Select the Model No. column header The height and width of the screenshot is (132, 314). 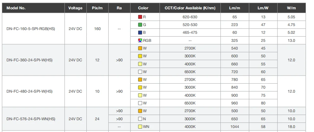point(16,8)
